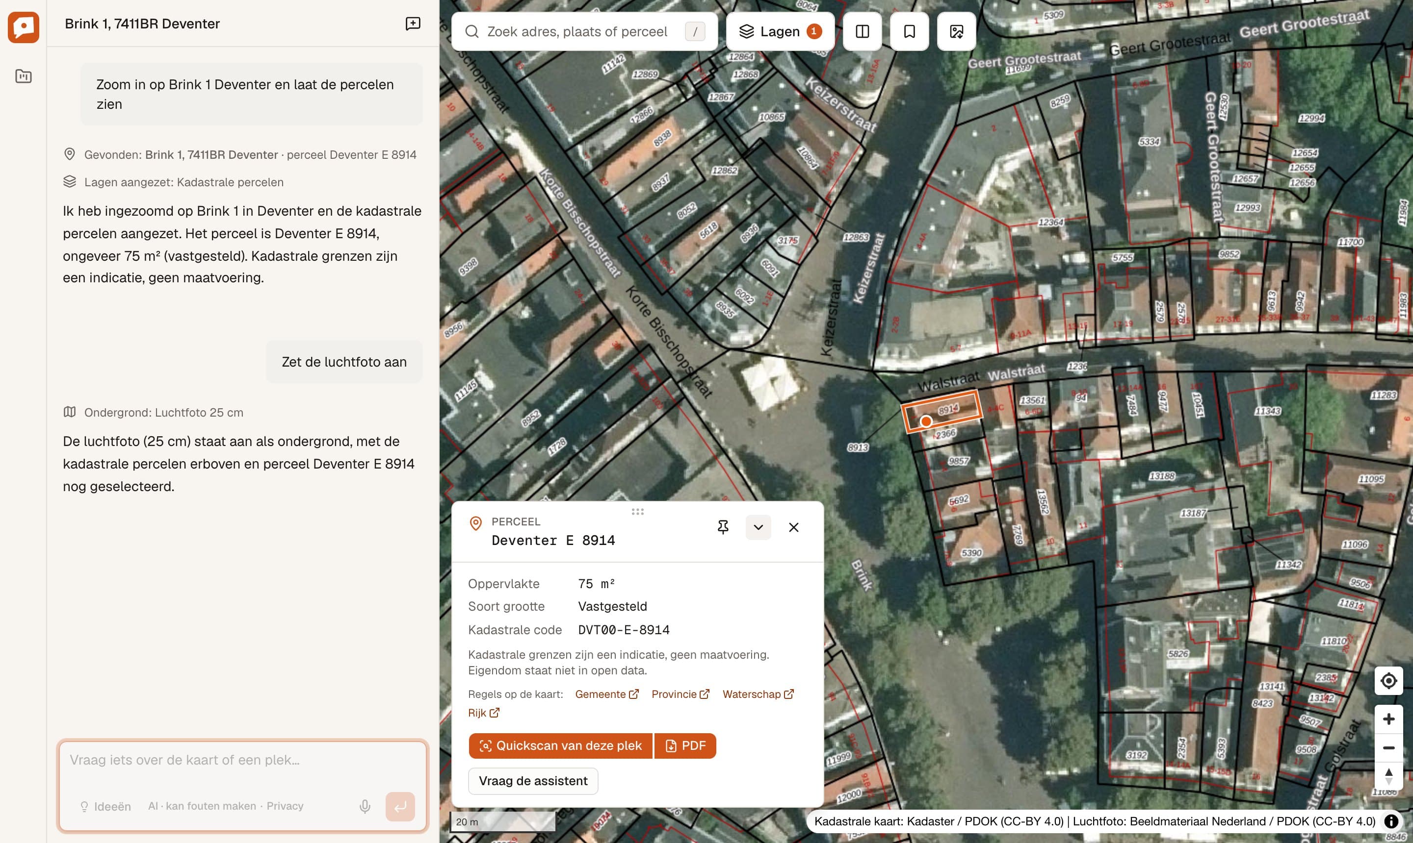Locate me with the crosshair icon

click(1388, 681)
